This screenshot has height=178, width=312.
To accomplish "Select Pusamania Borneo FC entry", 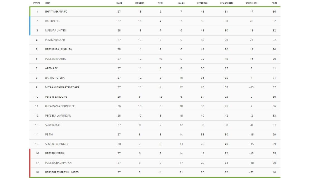I will click(x=60, y=106).
